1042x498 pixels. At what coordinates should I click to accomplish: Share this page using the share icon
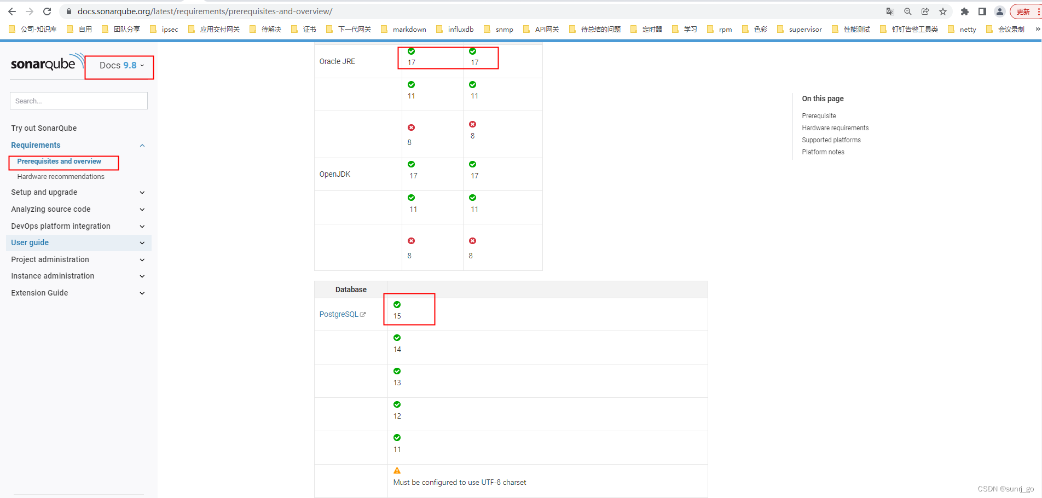(925, 11)
